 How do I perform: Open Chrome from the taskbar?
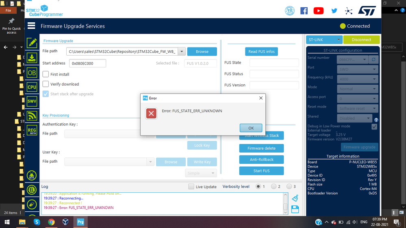click(x=51, y=222)
